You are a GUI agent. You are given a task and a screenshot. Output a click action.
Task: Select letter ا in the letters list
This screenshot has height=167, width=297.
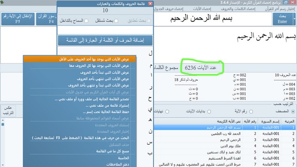click(151, 75)
